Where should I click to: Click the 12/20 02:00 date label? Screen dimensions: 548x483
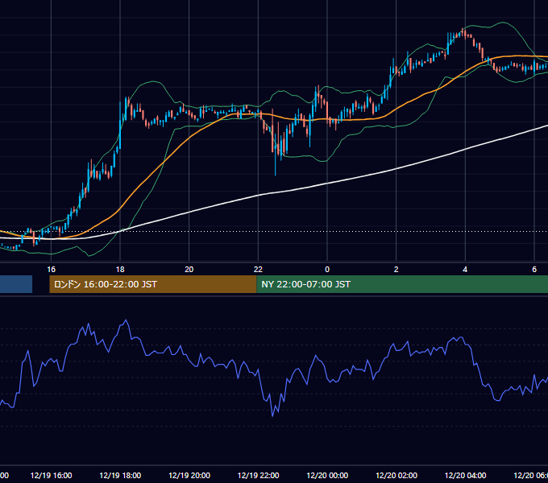coord(396,475)
